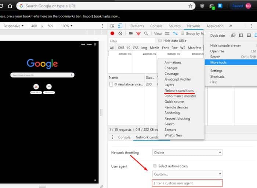Open the Responsive device dropdown
The height and width of the screenshot is (188, 257).
pyautogui.click(x=14, y=26)
